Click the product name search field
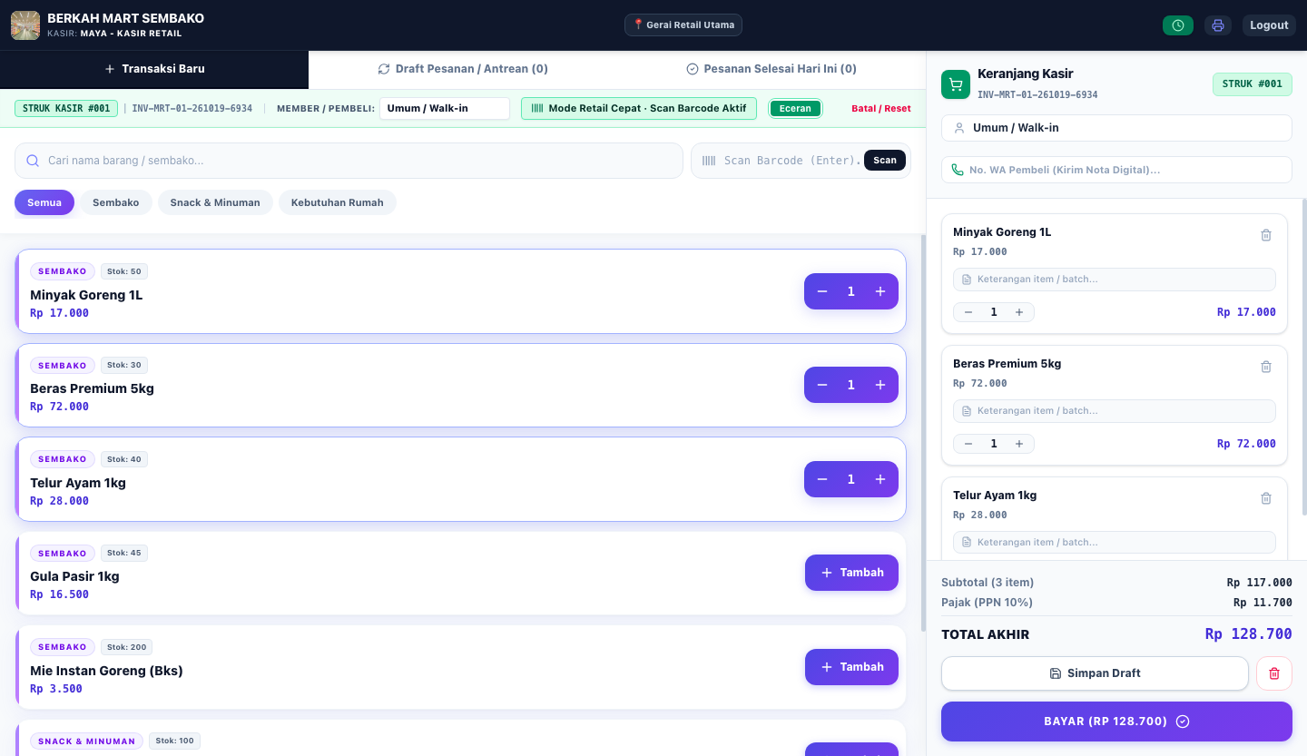This screenshot has height=756, width=1307. (349, 161)
